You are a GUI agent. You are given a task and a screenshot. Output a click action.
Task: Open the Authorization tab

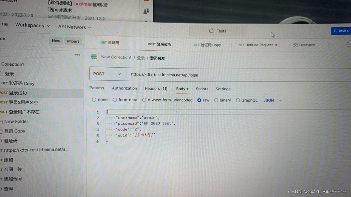point(124,88)
